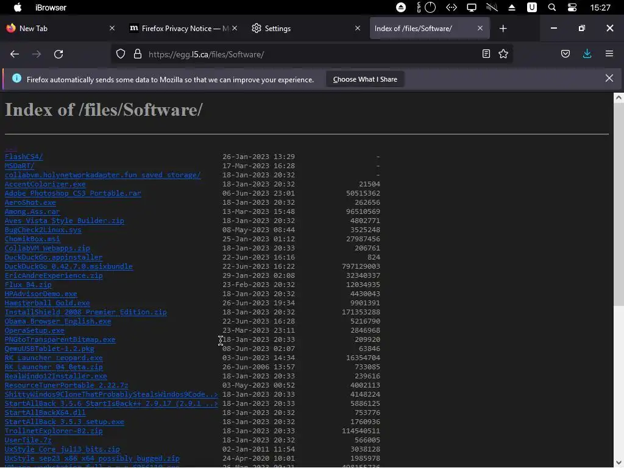Download Adobe Photoshop CS3 Portable.rar
This screenshot has height=468, width=624.
tap(73, 193)
